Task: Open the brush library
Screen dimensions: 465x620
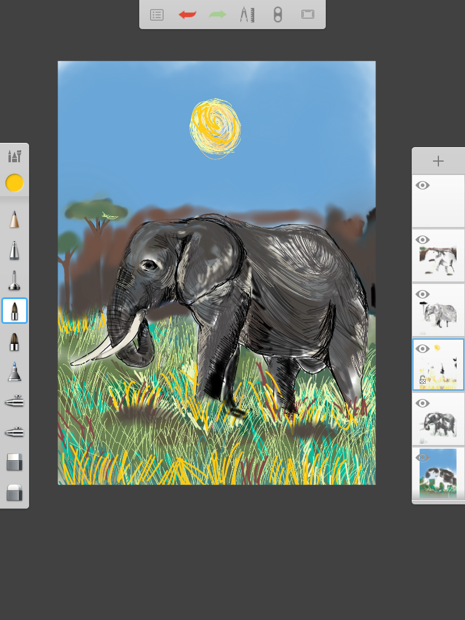Action: (x=15, y=156)
